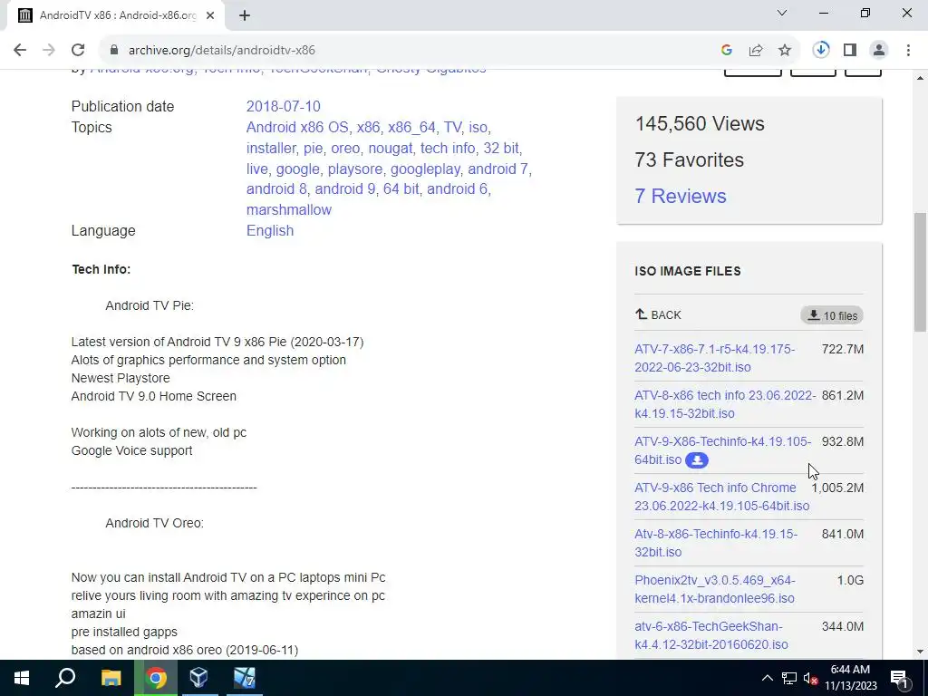Click the ISO IMAGE FILES heading
Viewport: 928px width, 696px height.
point(688,271)
